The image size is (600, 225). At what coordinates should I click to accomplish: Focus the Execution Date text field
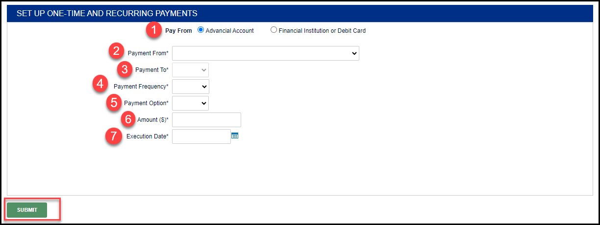pyautogui.click(x=201, y=136)
